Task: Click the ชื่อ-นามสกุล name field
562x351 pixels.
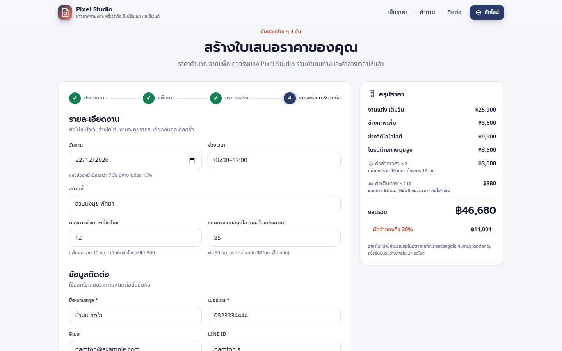Action: [135, 316]
